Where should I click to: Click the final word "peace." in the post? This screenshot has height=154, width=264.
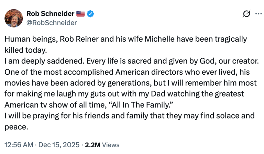tap(16, 127)
